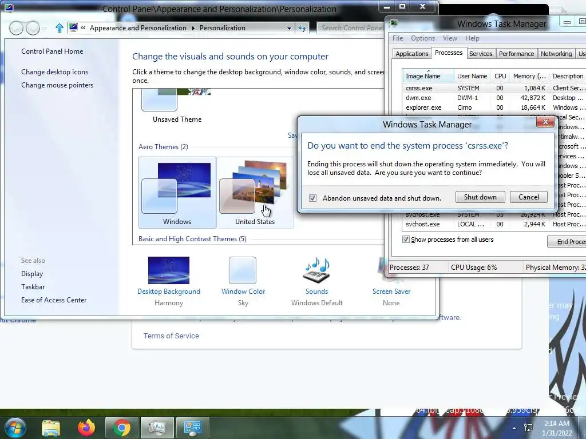
Task: Expand the address bar history dropdown
Action: click(289, 29)
